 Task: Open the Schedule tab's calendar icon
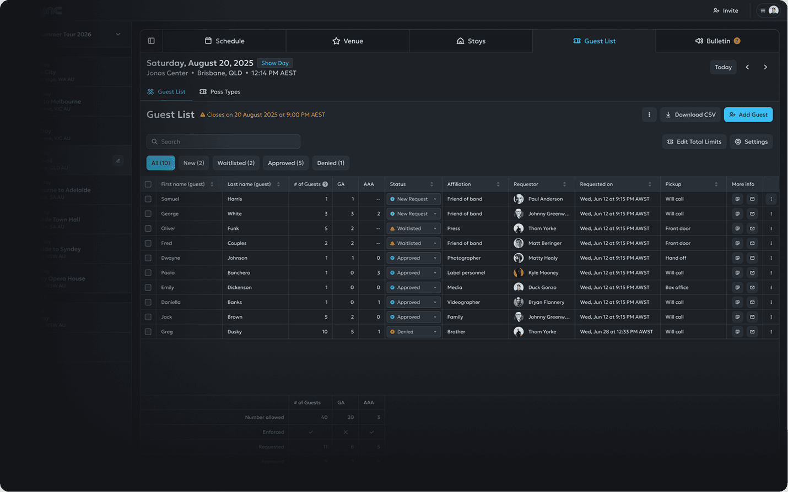208,41
